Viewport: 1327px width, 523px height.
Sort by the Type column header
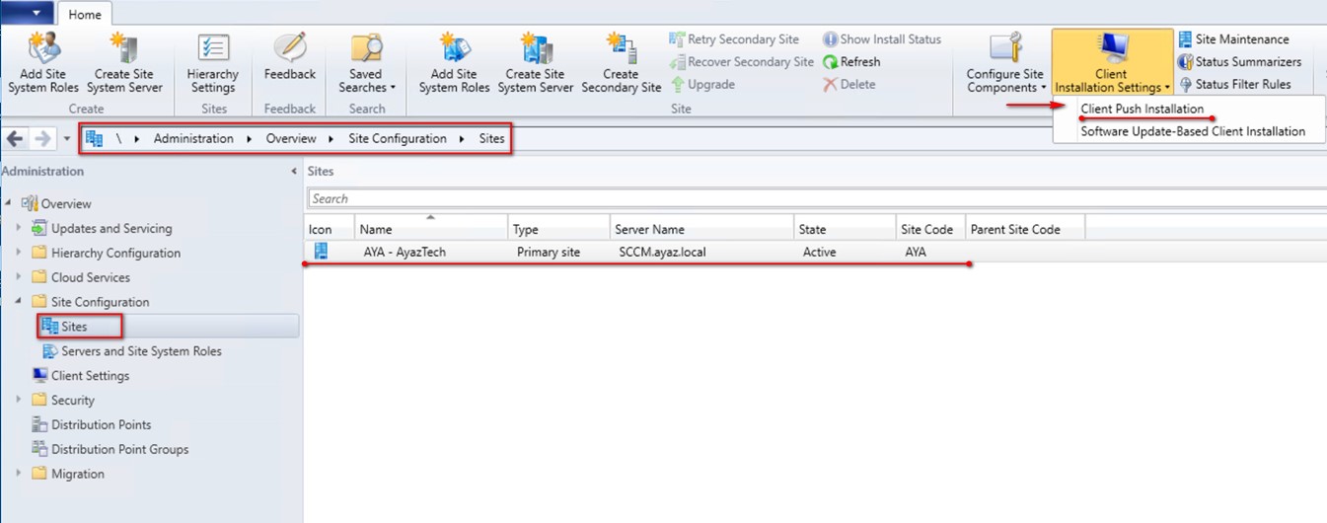click(559, 229)
